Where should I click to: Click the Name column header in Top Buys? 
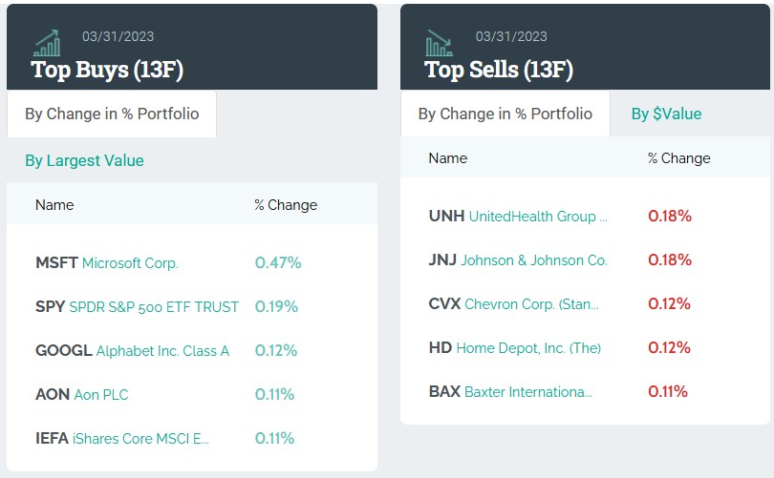54,205
